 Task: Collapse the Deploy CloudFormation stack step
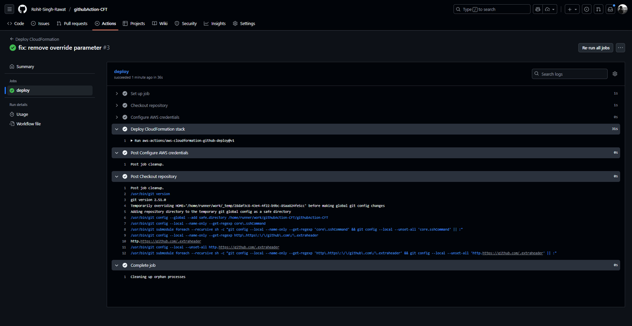366,129
